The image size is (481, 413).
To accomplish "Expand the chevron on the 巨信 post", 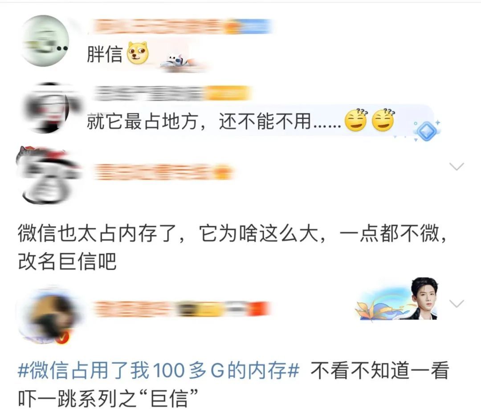I will point(457,167).
